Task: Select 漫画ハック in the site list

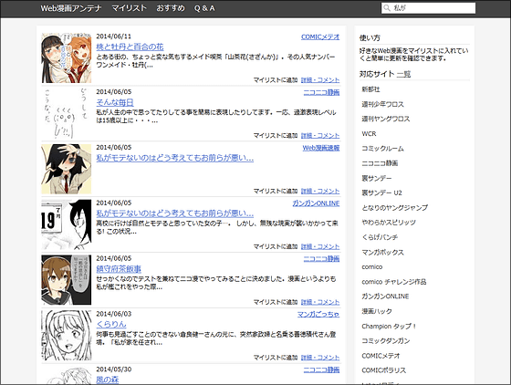Action: (x=377, y=311)
